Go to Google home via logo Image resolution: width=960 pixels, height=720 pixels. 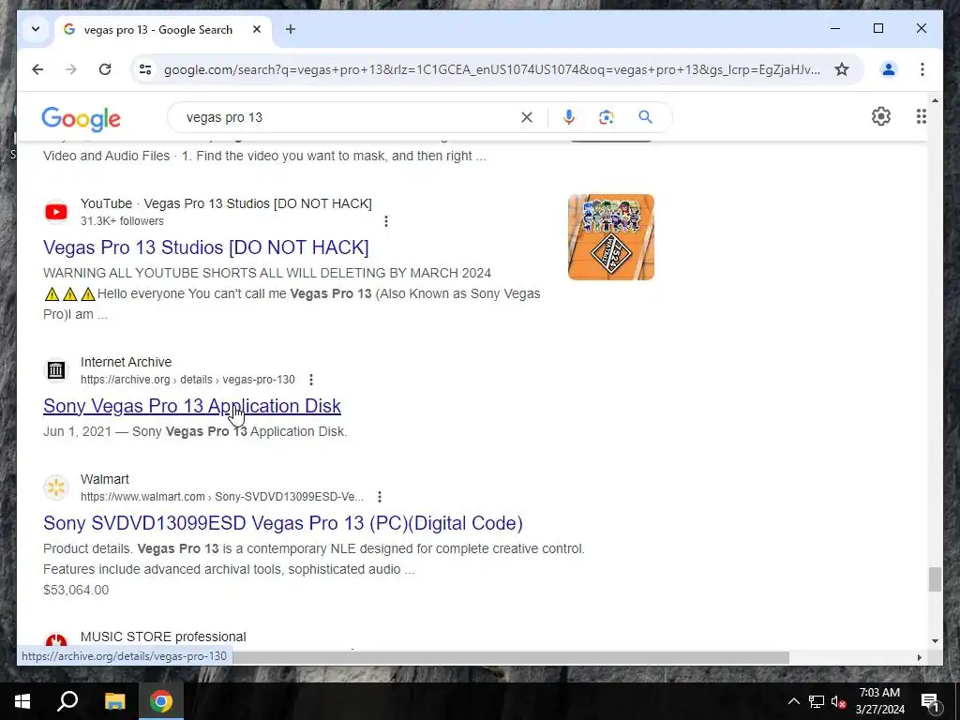(x=81, y=118)
